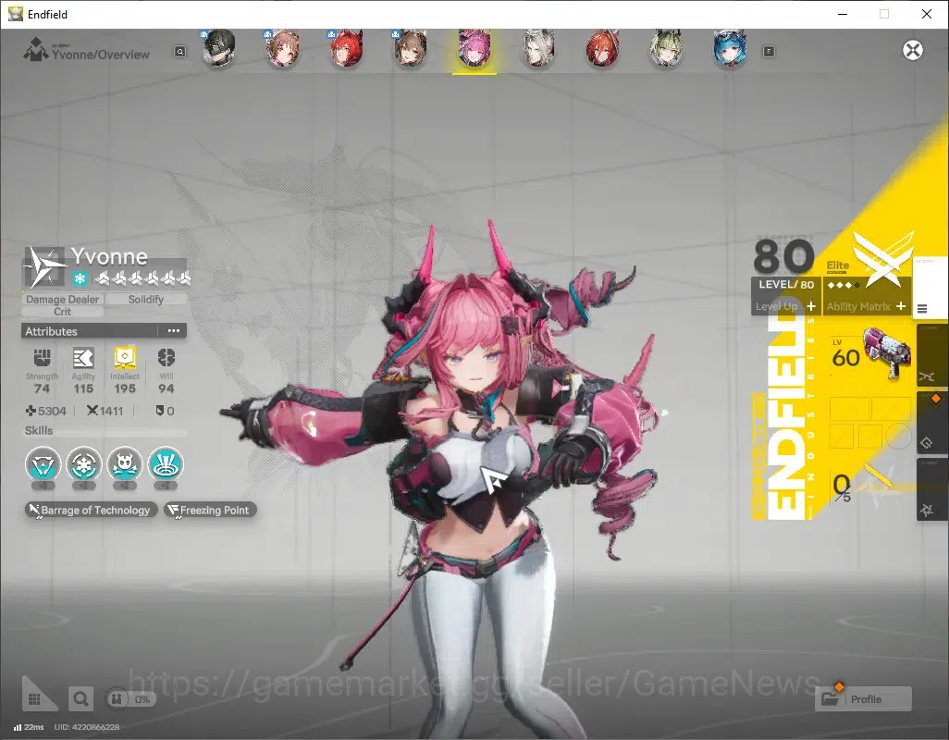
Task: Click the Cryo snowflake element icon
Action: tap(80, 278)
